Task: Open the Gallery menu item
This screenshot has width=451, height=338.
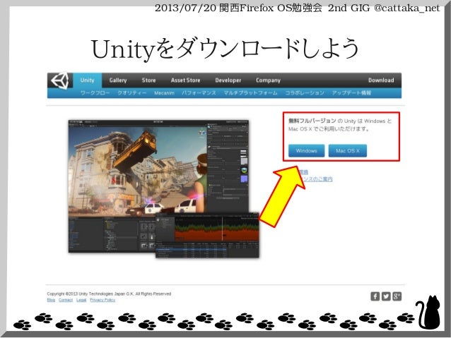Action: point(118,80)
